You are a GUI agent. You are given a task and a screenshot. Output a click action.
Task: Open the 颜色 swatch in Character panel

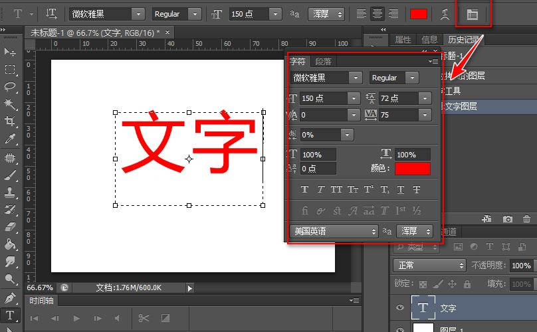click(x=412, y=169)
